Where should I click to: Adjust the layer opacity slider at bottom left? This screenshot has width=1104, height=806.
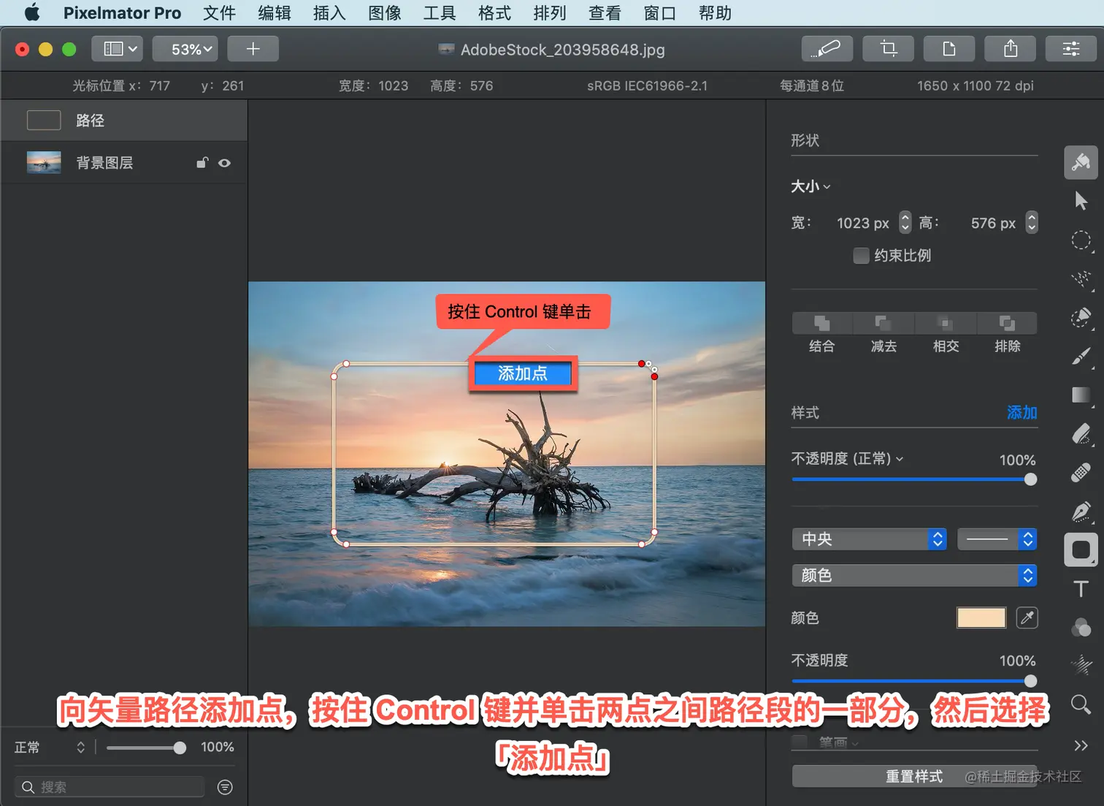pos(146,748)
